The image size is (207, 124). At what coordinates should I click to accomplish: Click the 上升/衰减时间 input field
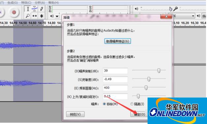pos(115,96)
